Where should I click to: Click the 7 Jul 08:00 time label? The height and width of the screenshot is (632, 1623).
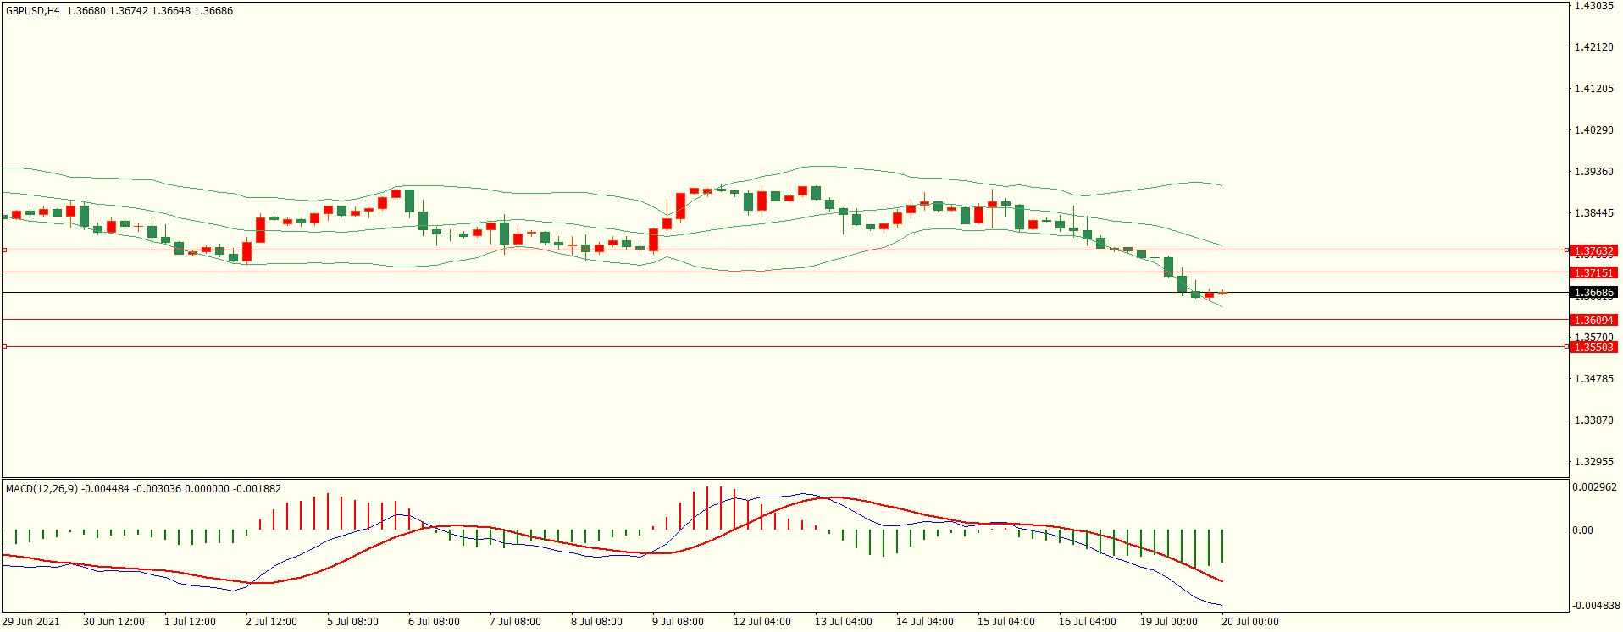point(515,622)
